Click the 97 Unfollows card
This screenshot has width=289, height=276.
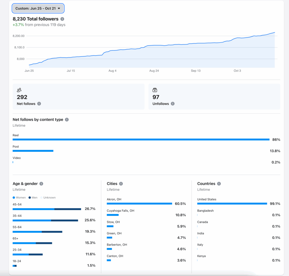pos(214,97)
